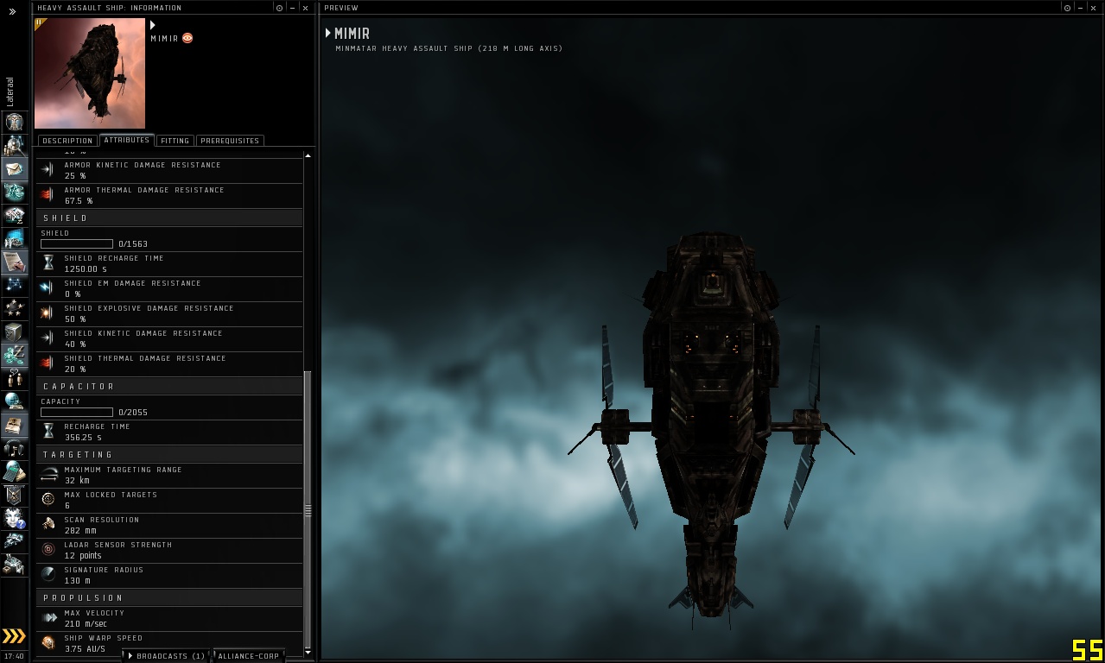Collapse the SHIELD section header
Viewport: 1105px width, 663px height.
(x=169, y=218)
